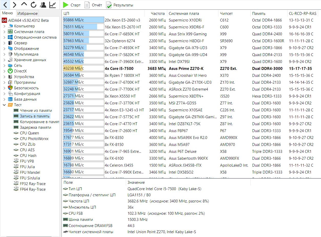Screen dimensions: 321x237
Task: Click the CPU Queen test icon
Action: tap(16, 133)
